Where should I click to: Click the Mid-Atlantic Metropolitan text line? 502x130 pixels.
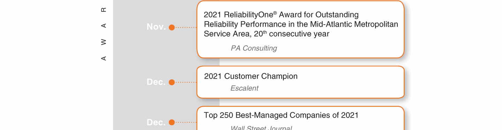pos(354,24)
